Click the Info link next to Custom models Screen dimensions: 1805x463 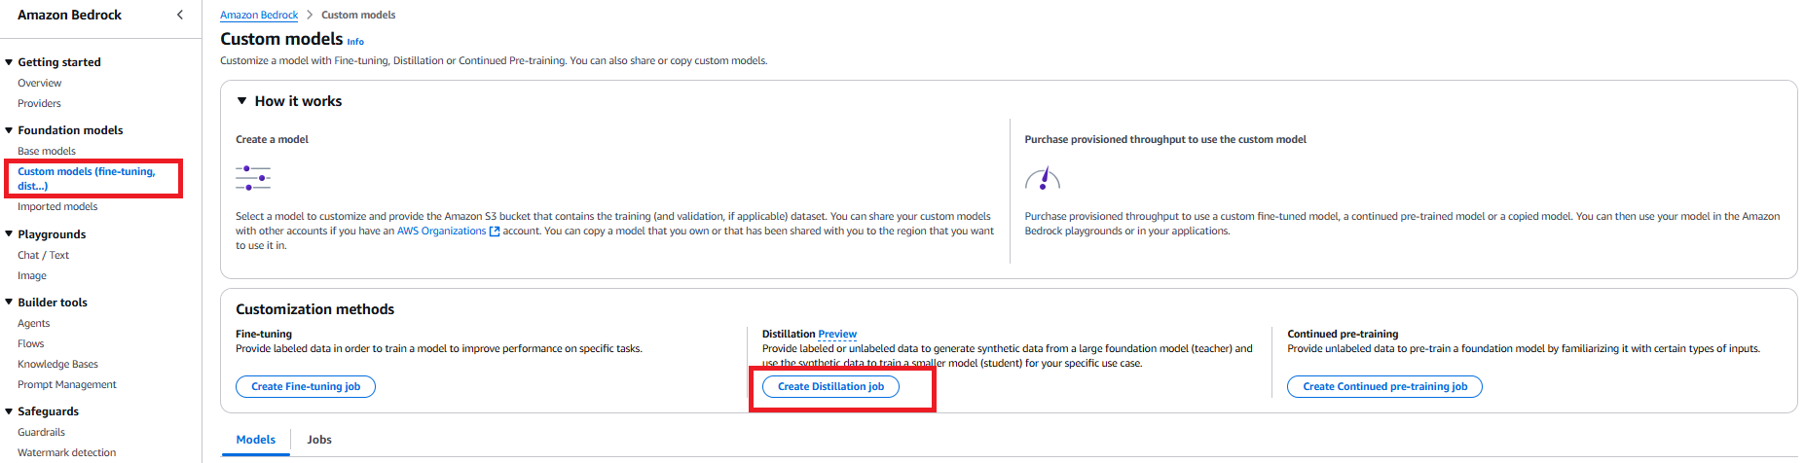pyautogui.click(x=355, y=42)
